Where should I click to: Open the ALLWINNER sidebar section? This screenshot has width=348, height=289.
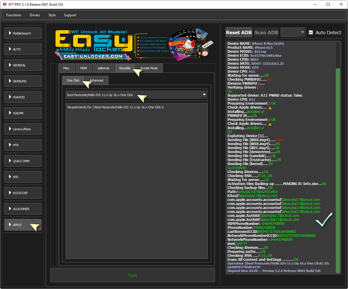coord(23,209)
